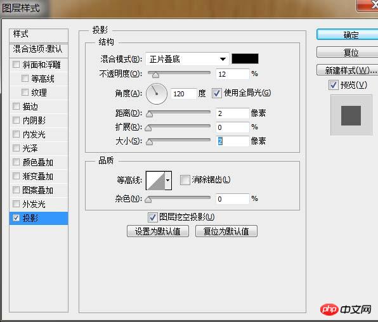Toggle the 内阴影 checkbox

pyautogui.click(x=16, y=120)
